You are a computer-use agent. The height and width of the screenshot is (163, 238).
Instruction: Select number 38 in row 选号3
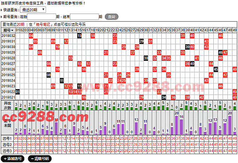(x=183, y=151)
